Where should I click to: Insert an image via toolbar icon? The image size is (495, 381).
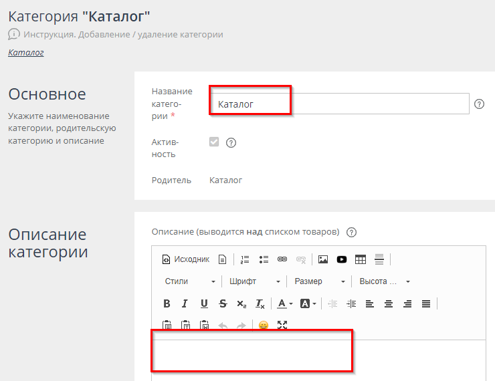pos(323,259)
